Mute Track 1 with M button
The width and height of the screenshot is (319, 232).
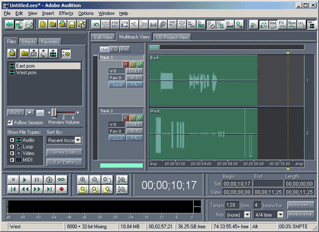click(x=140, y=64)
